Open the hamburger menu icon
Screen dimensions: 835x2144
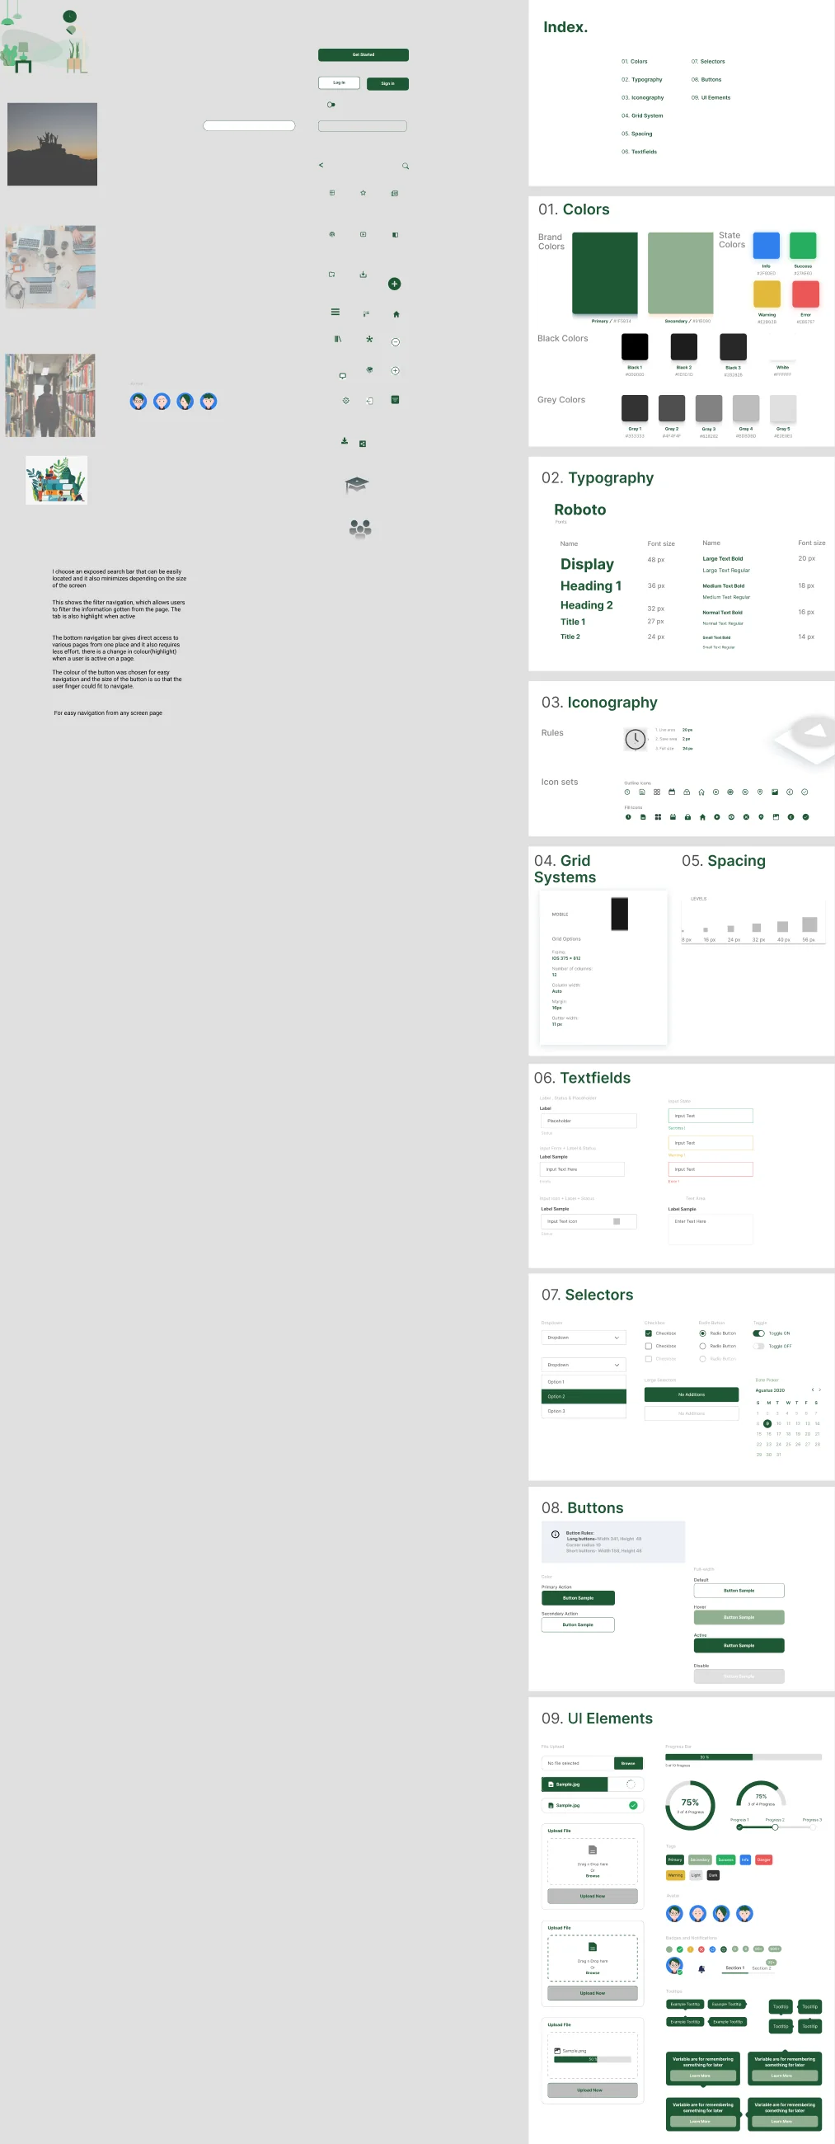335,312
